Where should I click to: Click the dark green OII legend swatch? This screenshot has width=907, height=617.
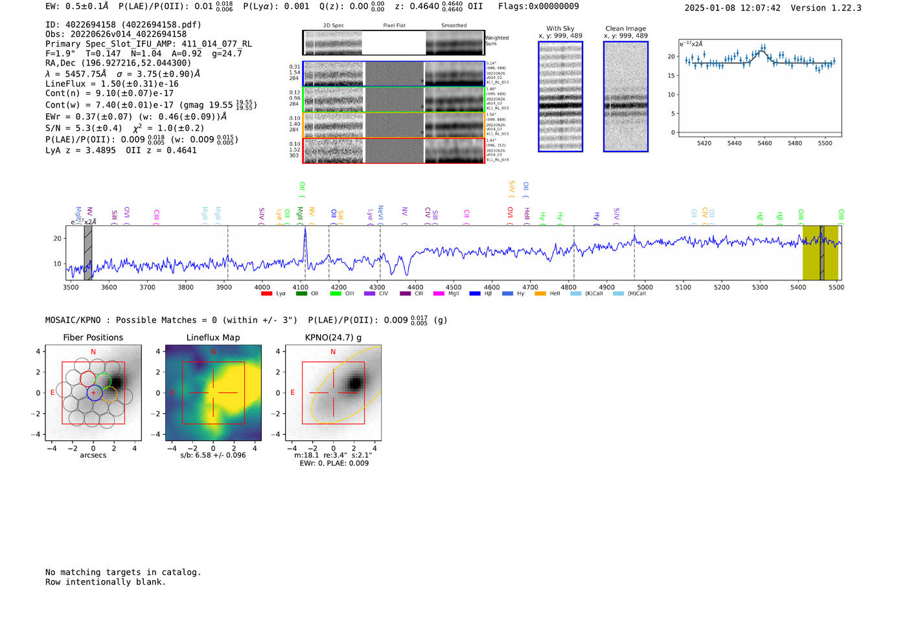pyautogui.click(x=301, y=294)
